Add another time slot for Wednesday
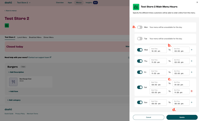 coord(192,50)
